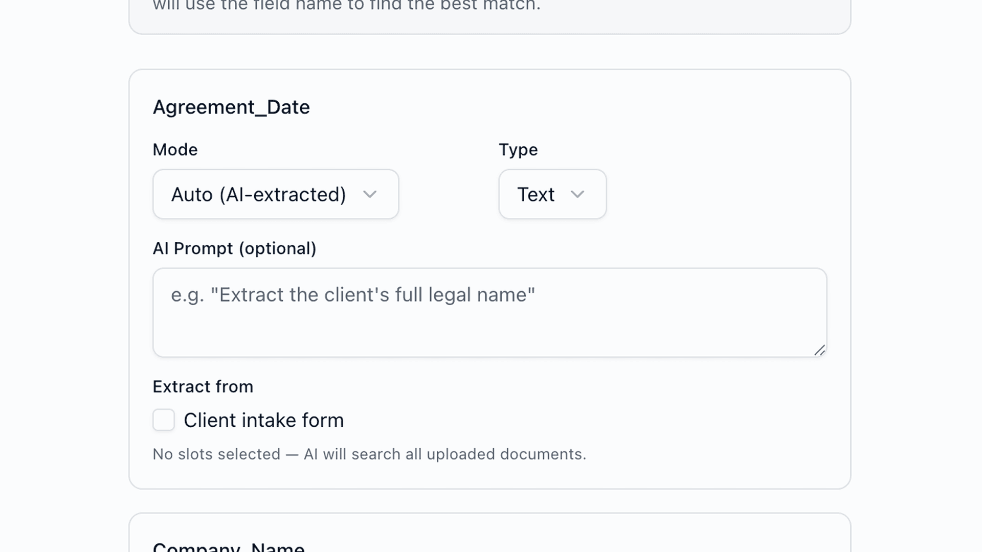
Task: Click the Extract from label
Action: click(x=203, y=386)
